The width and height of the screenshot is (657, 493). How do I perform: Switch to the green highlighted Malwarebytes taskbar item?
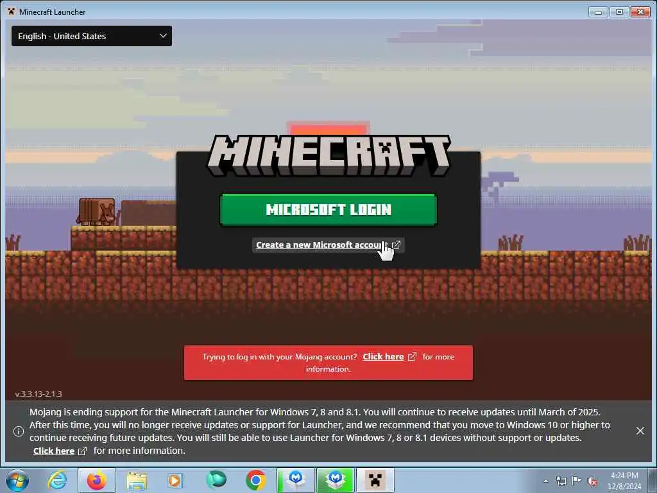(335, 480)
